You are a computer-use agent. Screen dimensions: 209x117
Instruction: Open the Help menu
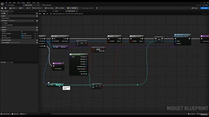(x=38, y=3)
